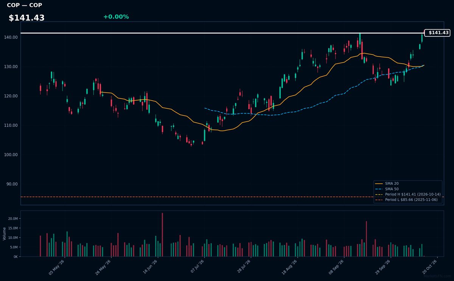Click the "COP — COP" chart title
Screen dimensions: 454x281
coord(25,5)
